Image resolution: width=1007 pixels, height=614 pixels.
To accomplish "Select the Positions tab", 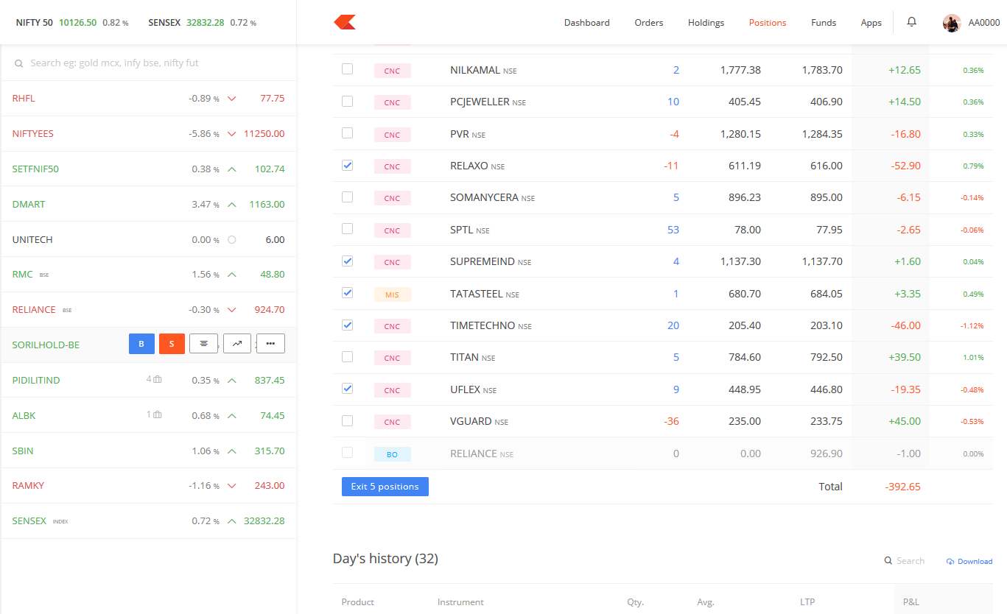I will tap(768, 23).
